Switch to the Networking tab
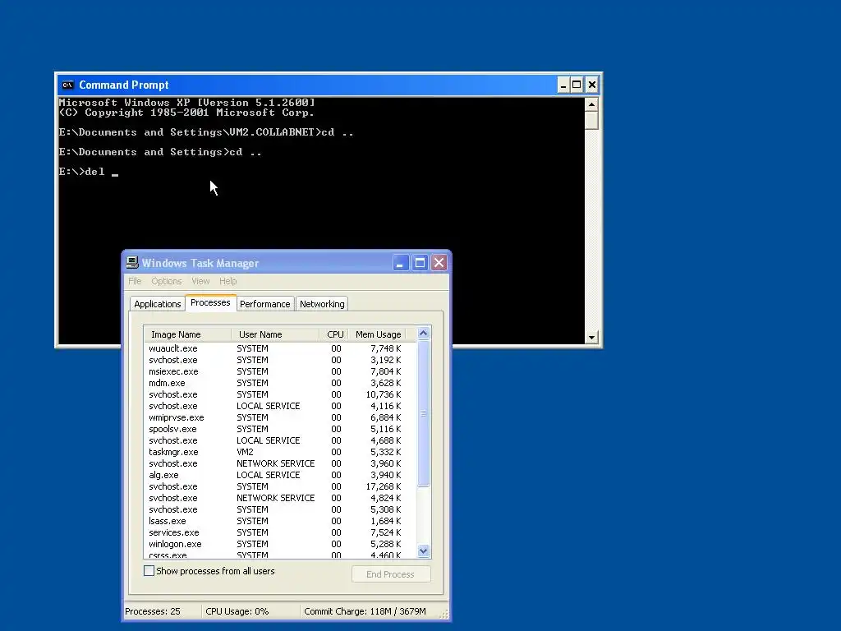Viewport: 841px width, 631px height. [x=322, y=304]
